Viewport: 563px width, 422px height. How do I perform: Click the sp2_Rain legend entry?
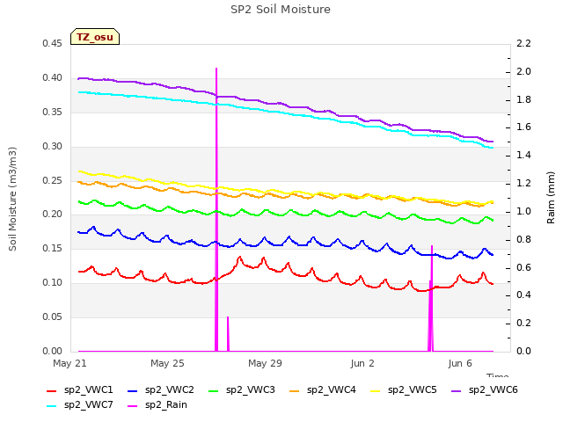(157, 405)
